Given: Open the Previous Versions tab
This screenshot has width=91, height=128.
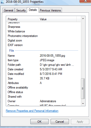Looking at the screenshot, I should [50, 10].
